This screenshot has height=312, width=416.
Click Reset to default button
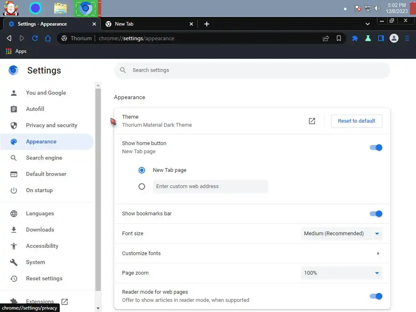[357, 121]
